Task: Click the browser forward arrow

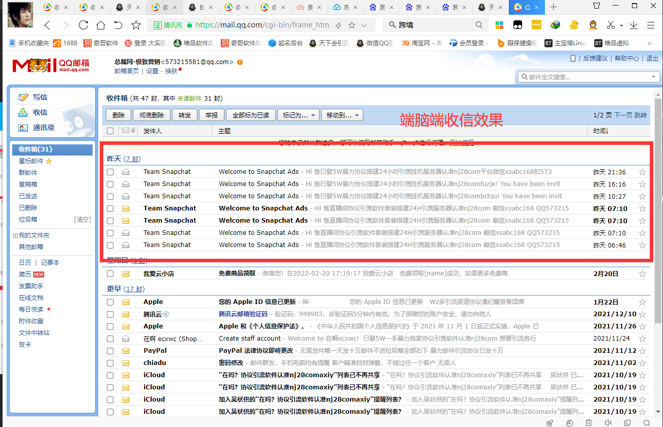Action: coord(66,25)
